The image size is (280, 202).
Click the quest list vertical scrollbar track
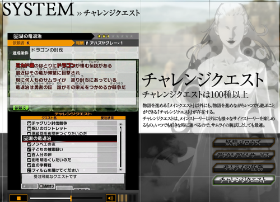pyautogui.click(x=120, y=147)
